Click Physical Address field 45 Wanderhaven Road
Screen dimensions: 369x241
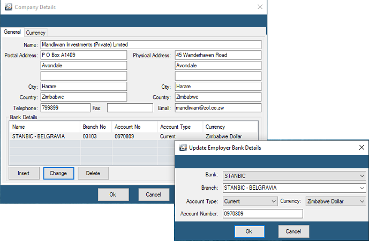(x=218, y=55)
